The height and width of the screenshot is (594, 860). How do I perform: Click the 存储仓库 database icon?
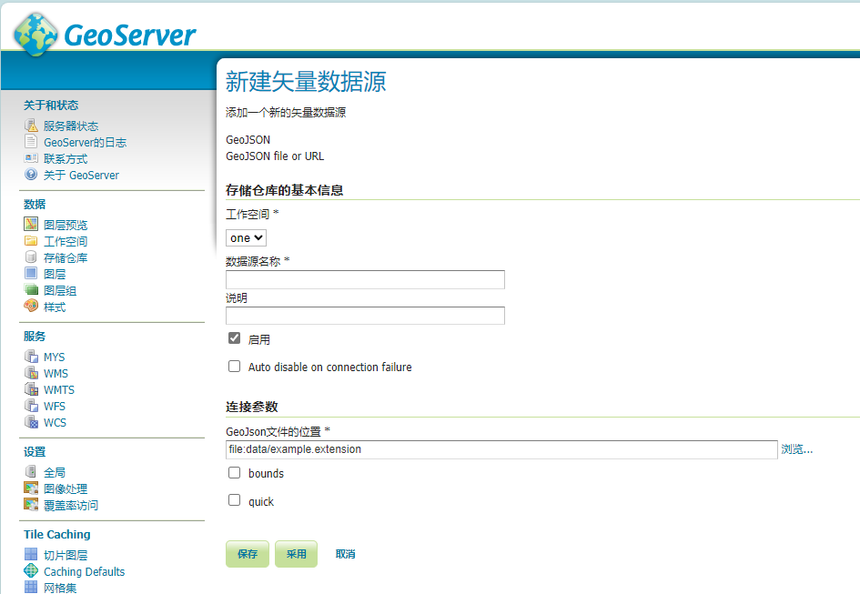point(31,257)
